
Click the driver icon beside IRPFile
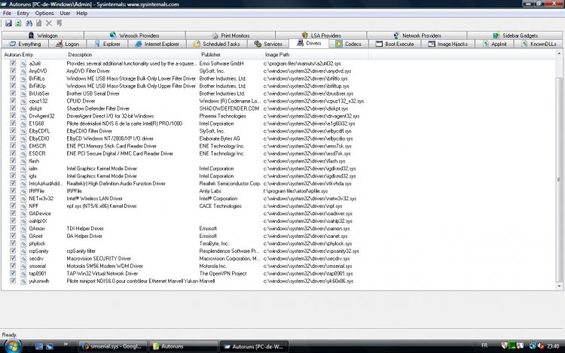pyautogui.click(x=23, y=191)
